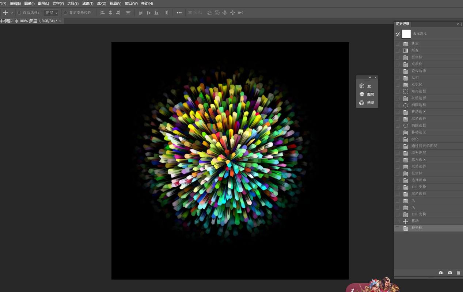Screen dimensions: 463x292
Task: Enable the 显示变换控件 checkbox
Action: coord(66,13)
